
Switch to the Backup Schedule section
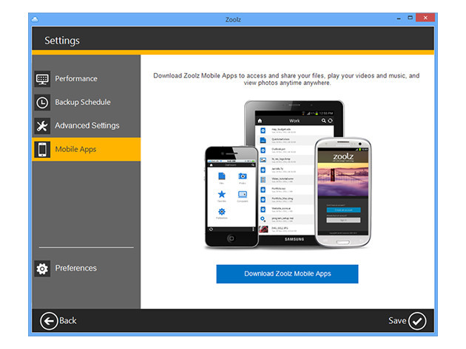click(x=82, y=103)
